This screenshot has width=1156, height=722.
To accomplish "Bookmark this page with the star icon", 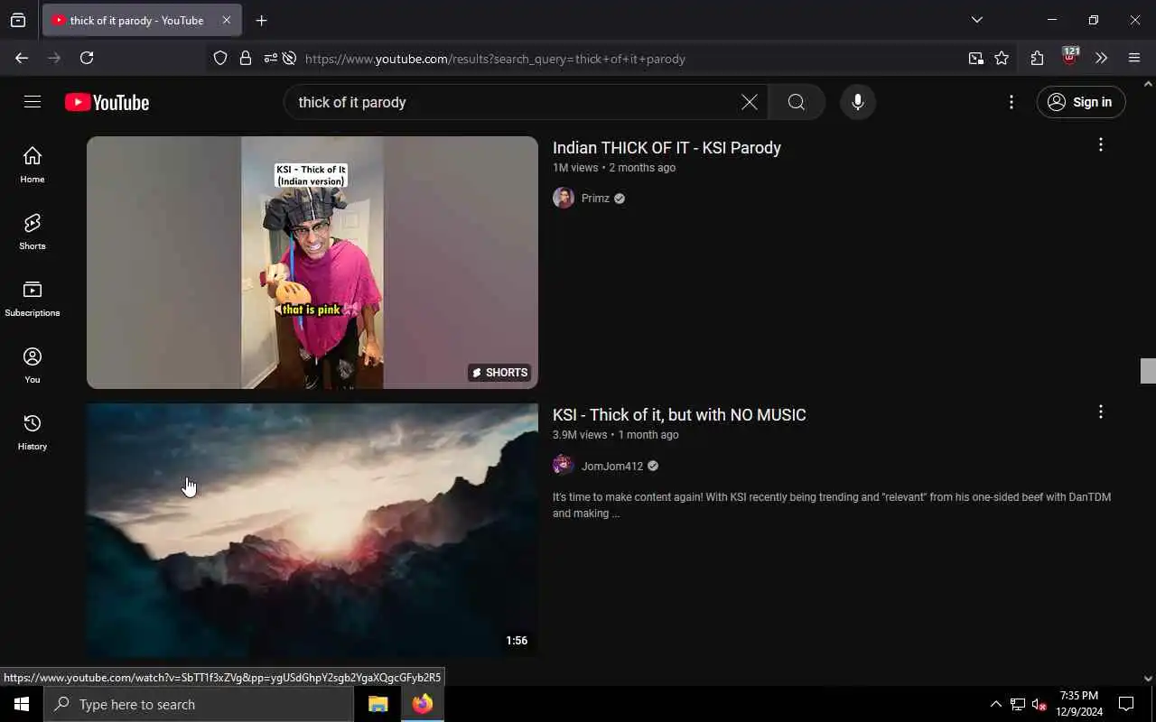I will pyautogui.click(x=1002, y=59).
